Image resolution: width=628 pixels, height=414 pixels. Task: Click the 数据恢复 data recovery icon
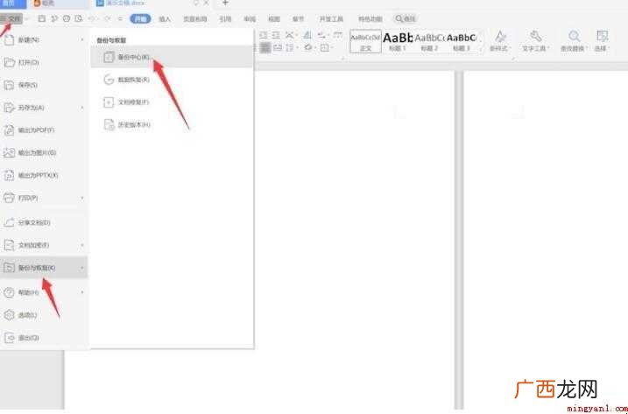coord(109,80)
